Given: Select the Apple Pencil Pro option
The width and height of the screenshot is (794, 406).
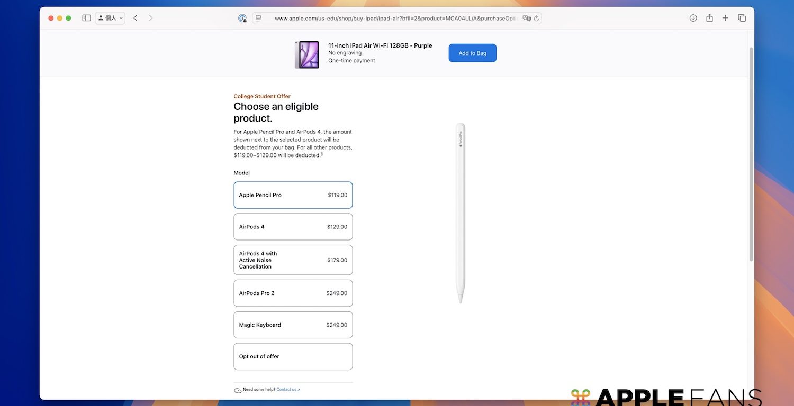Looking at the screenshot, I should click(293, 195).
